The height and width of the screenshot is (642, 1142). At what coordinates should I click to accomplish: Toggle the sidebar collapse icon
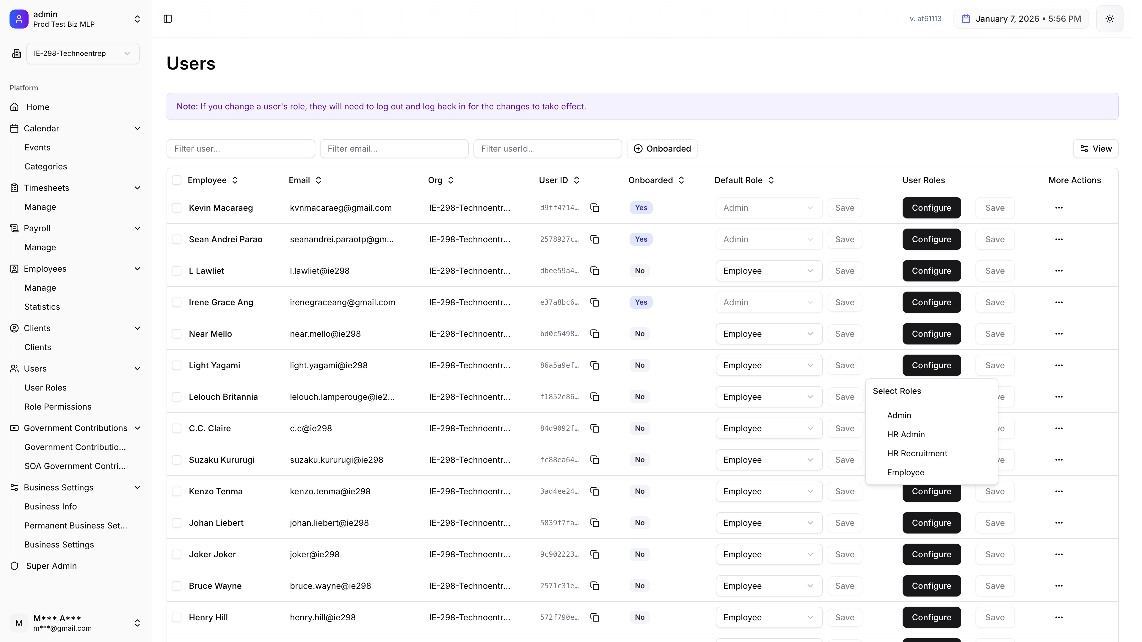click(167, 19)
